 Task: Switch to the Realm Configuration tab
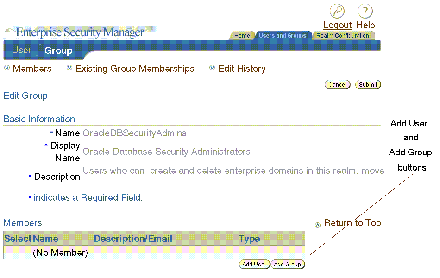coord(342,36)
